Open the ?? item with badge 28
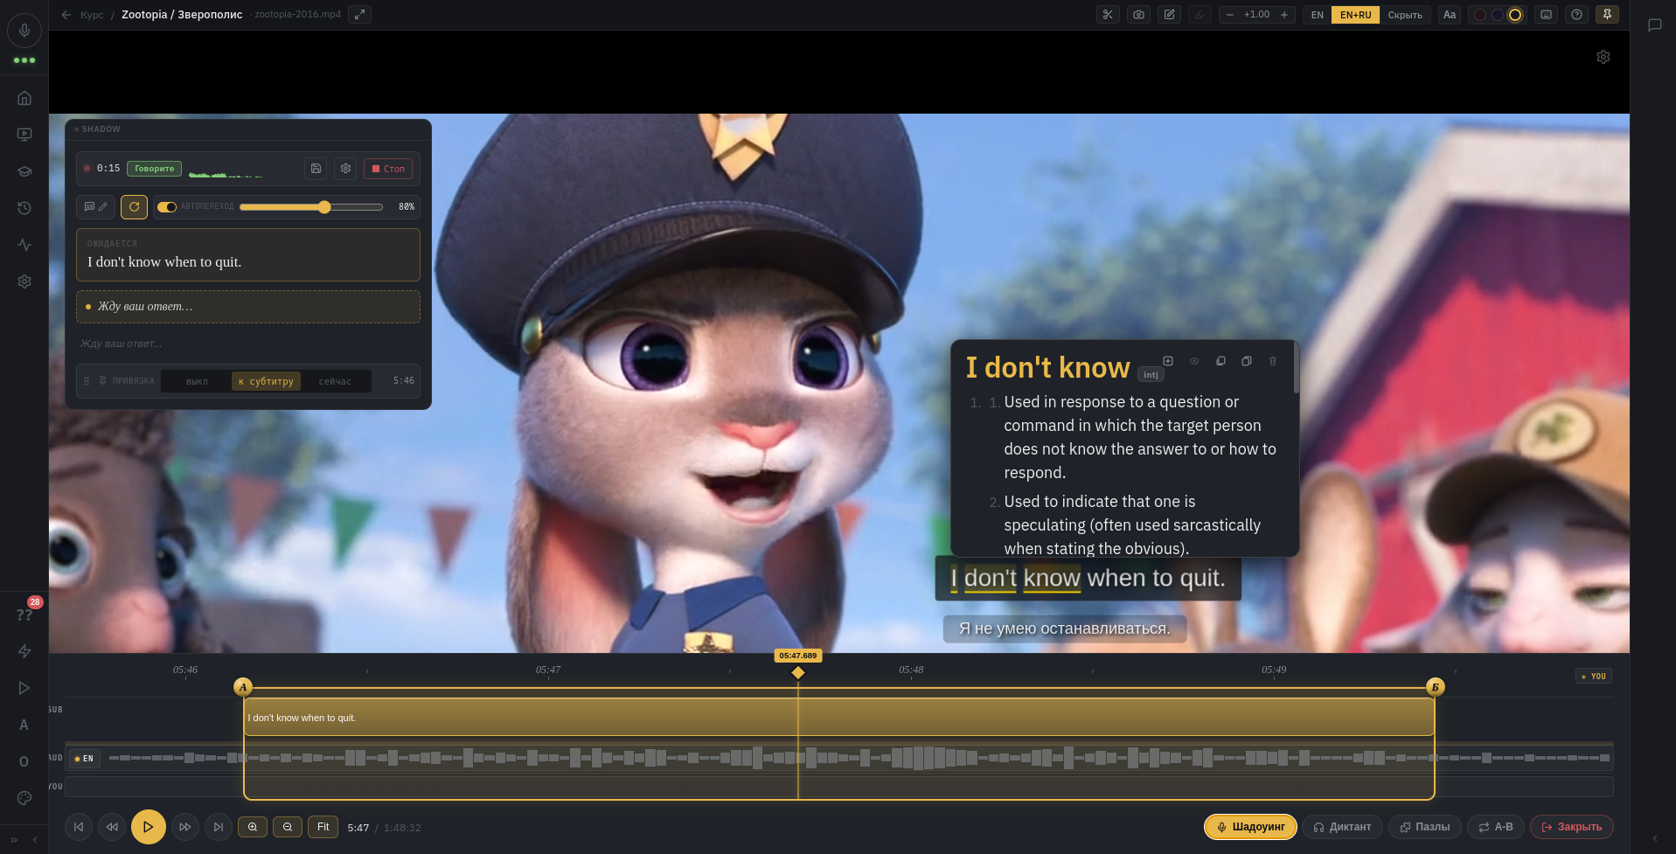1676x854 pixels. pos(24,614)
